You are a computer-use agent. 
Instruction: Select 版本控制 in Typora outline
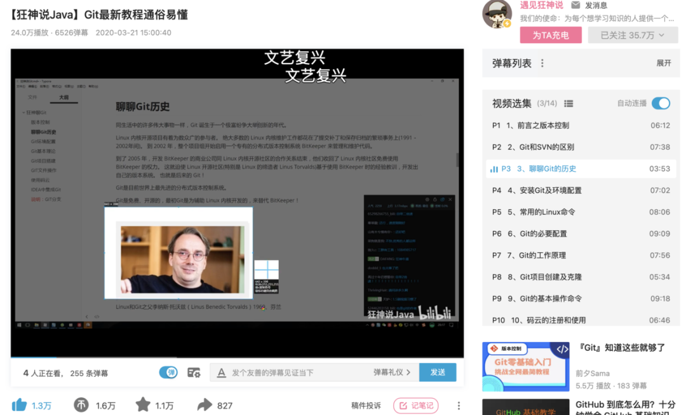click(x=40, y=122)
